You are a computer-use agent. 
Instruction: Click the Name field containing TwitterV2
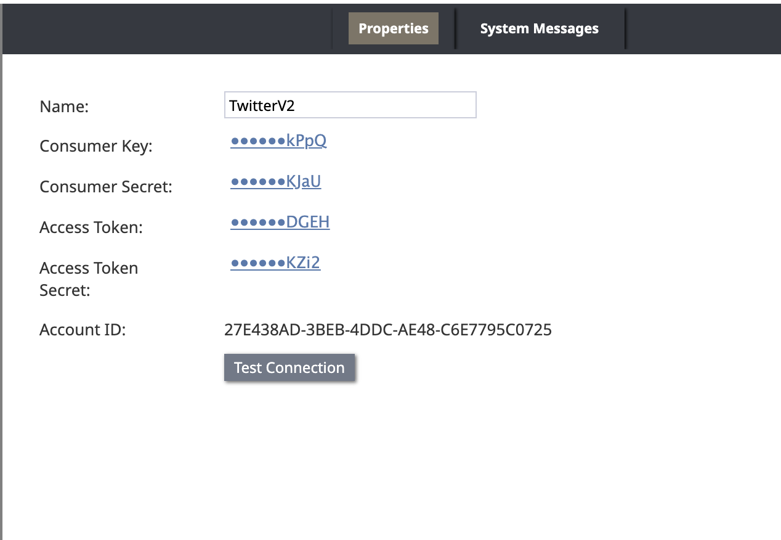[x=350, y=105]
